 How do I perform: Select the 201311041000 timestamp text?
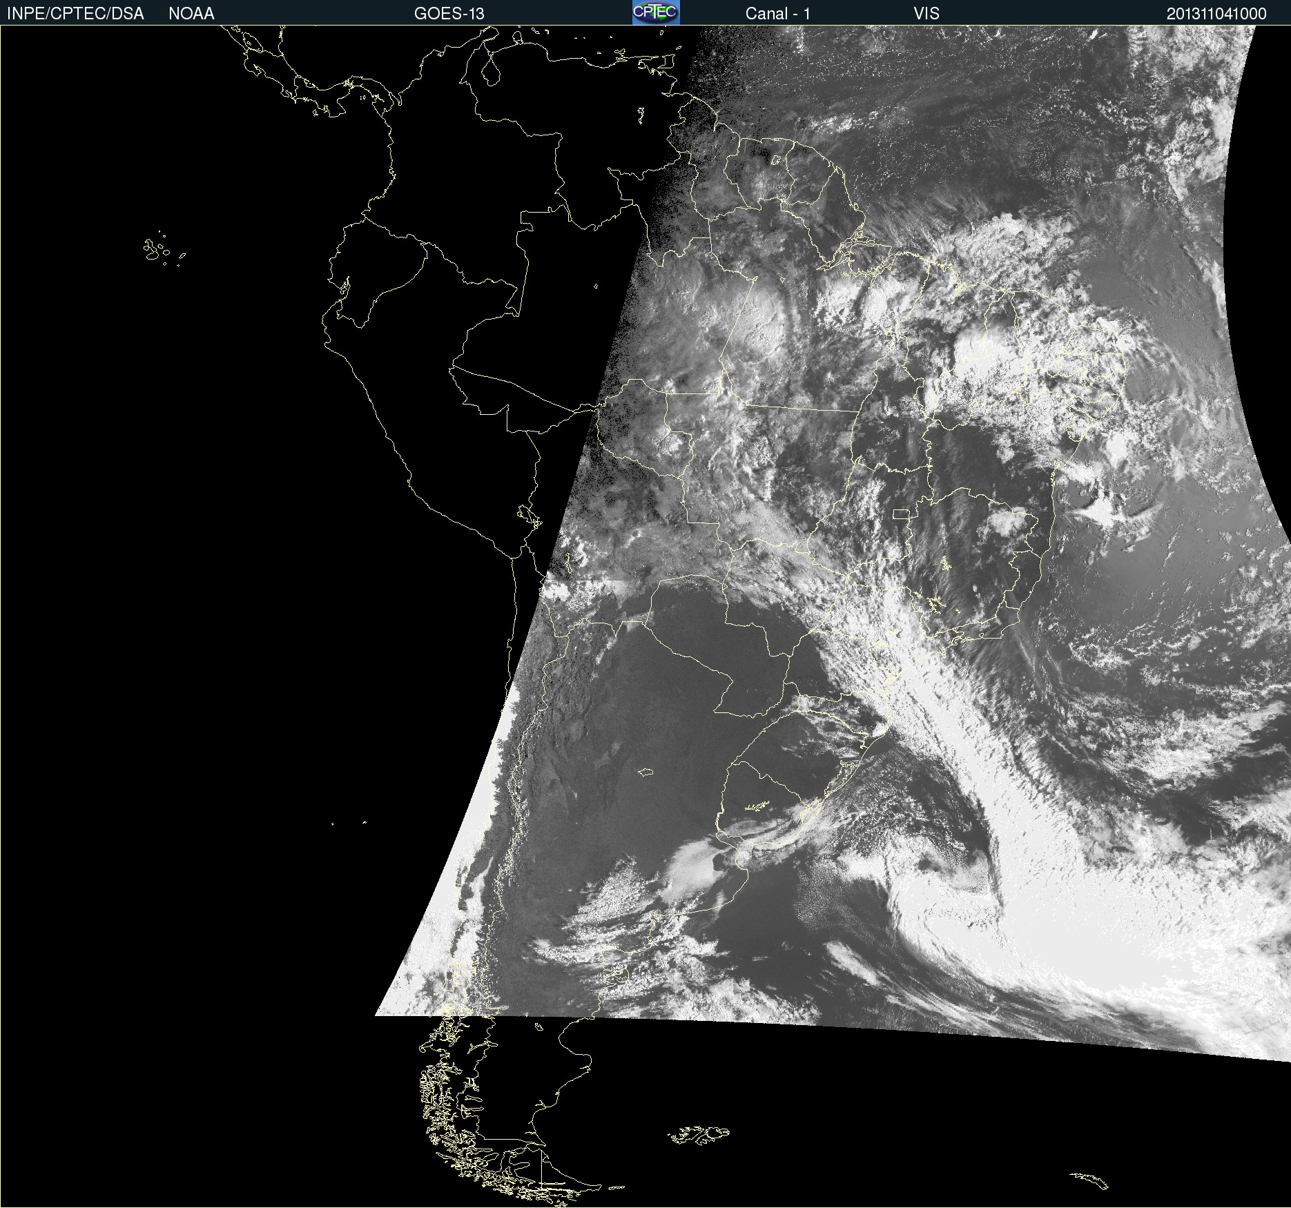(1216, 14)
